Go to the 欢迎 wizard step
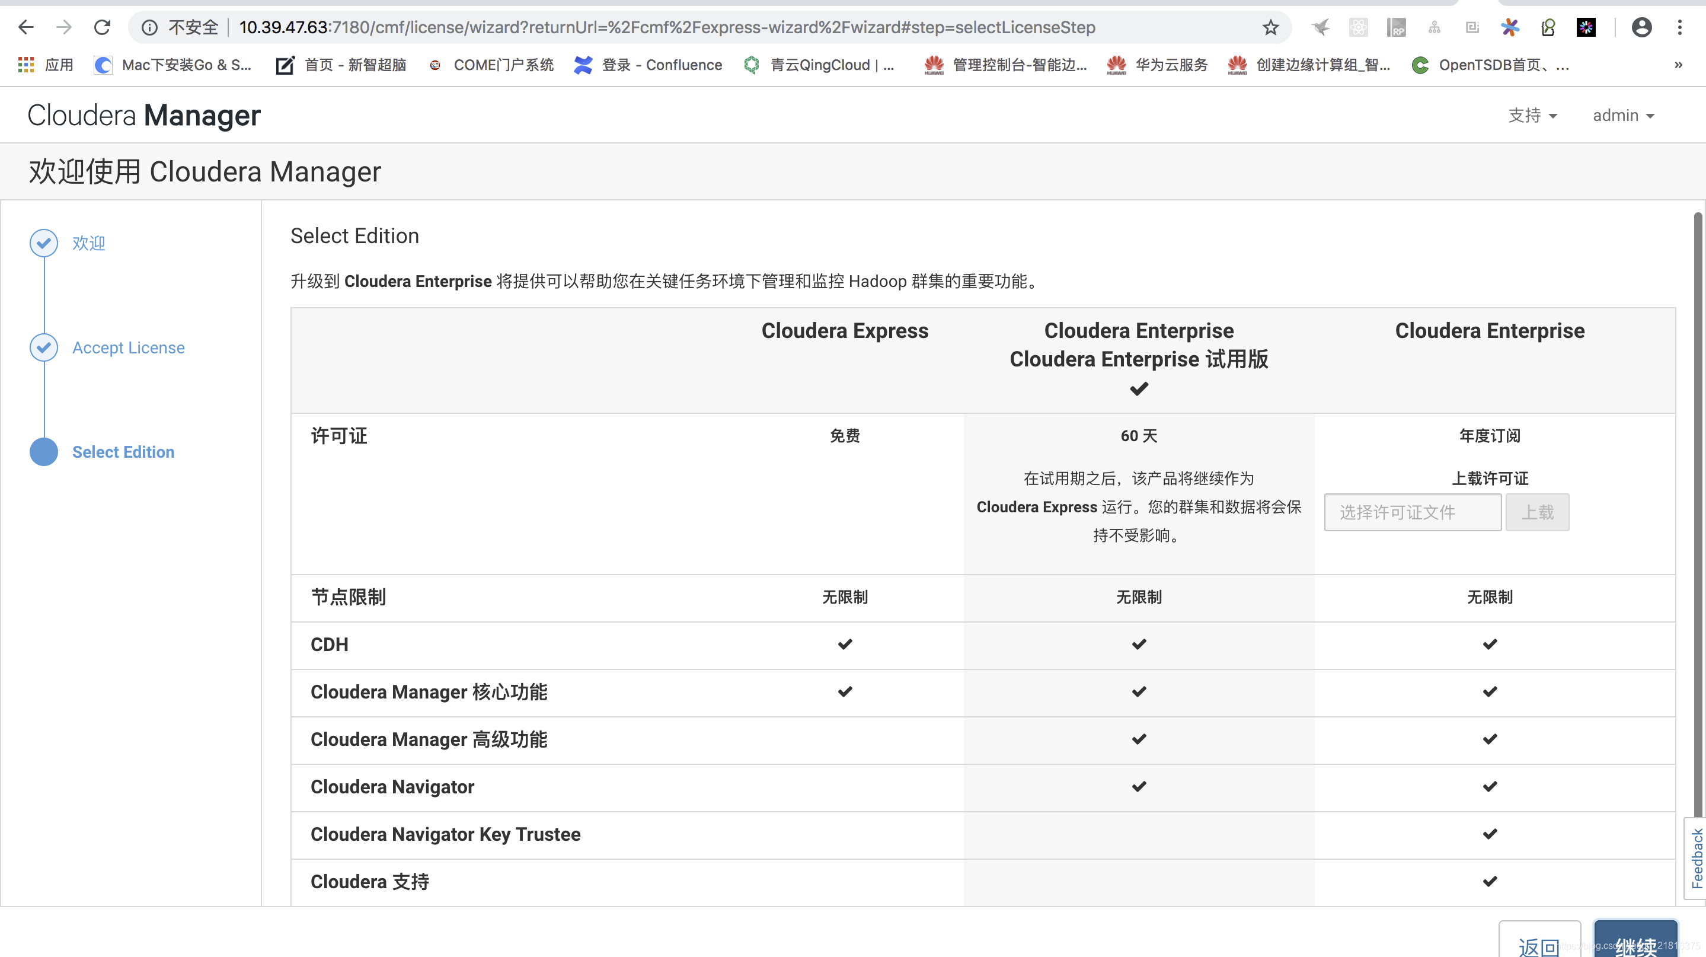The width and height of the screenshot is (1706, 957). [x=89, y=243]
